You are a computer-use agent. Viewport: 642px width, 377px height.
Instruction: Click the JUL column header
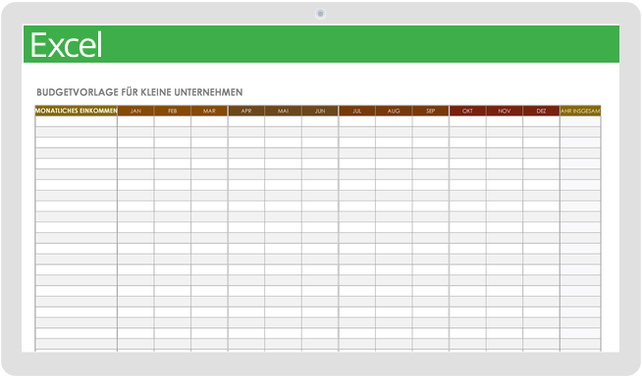[x=357, y=111]
